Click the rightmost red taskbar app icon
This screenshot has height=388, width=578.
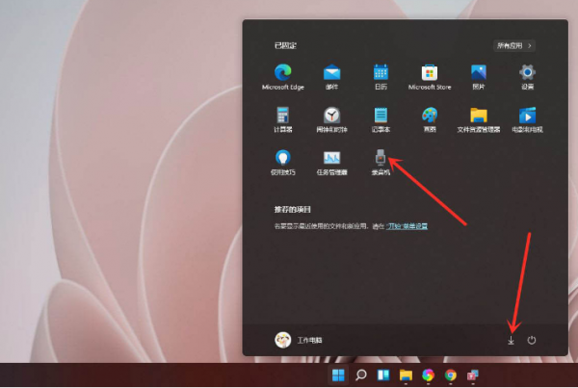[473, 375]
